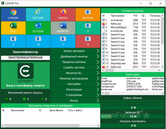Open the Notepad tile
This screenshot has width=166, height=129.
[x=88, y=14]
